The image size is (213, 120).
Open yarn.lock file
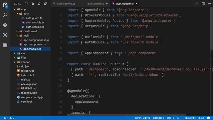coord(27,102)
